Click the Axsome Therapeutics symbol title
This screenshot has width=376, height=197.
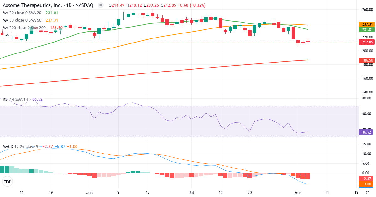click(48, 5)
